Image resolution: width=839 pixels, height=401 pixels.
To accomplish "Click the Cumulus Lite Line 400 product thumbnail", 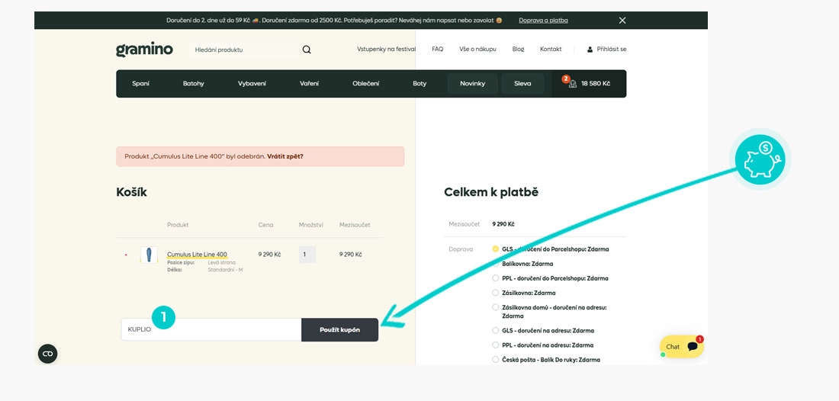I will coord(149,255).
